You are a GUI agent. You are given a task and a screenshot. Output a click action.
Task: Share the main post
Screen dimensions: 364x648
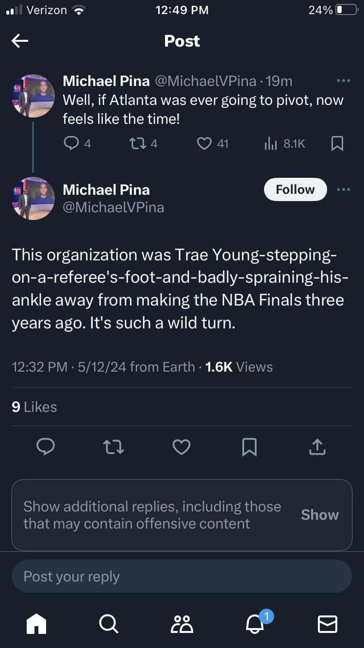(x=316, y=446)
